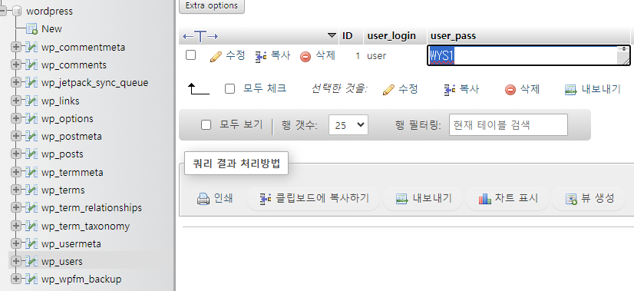
Task: Expand the wp_users tree node
Action: 16,262
